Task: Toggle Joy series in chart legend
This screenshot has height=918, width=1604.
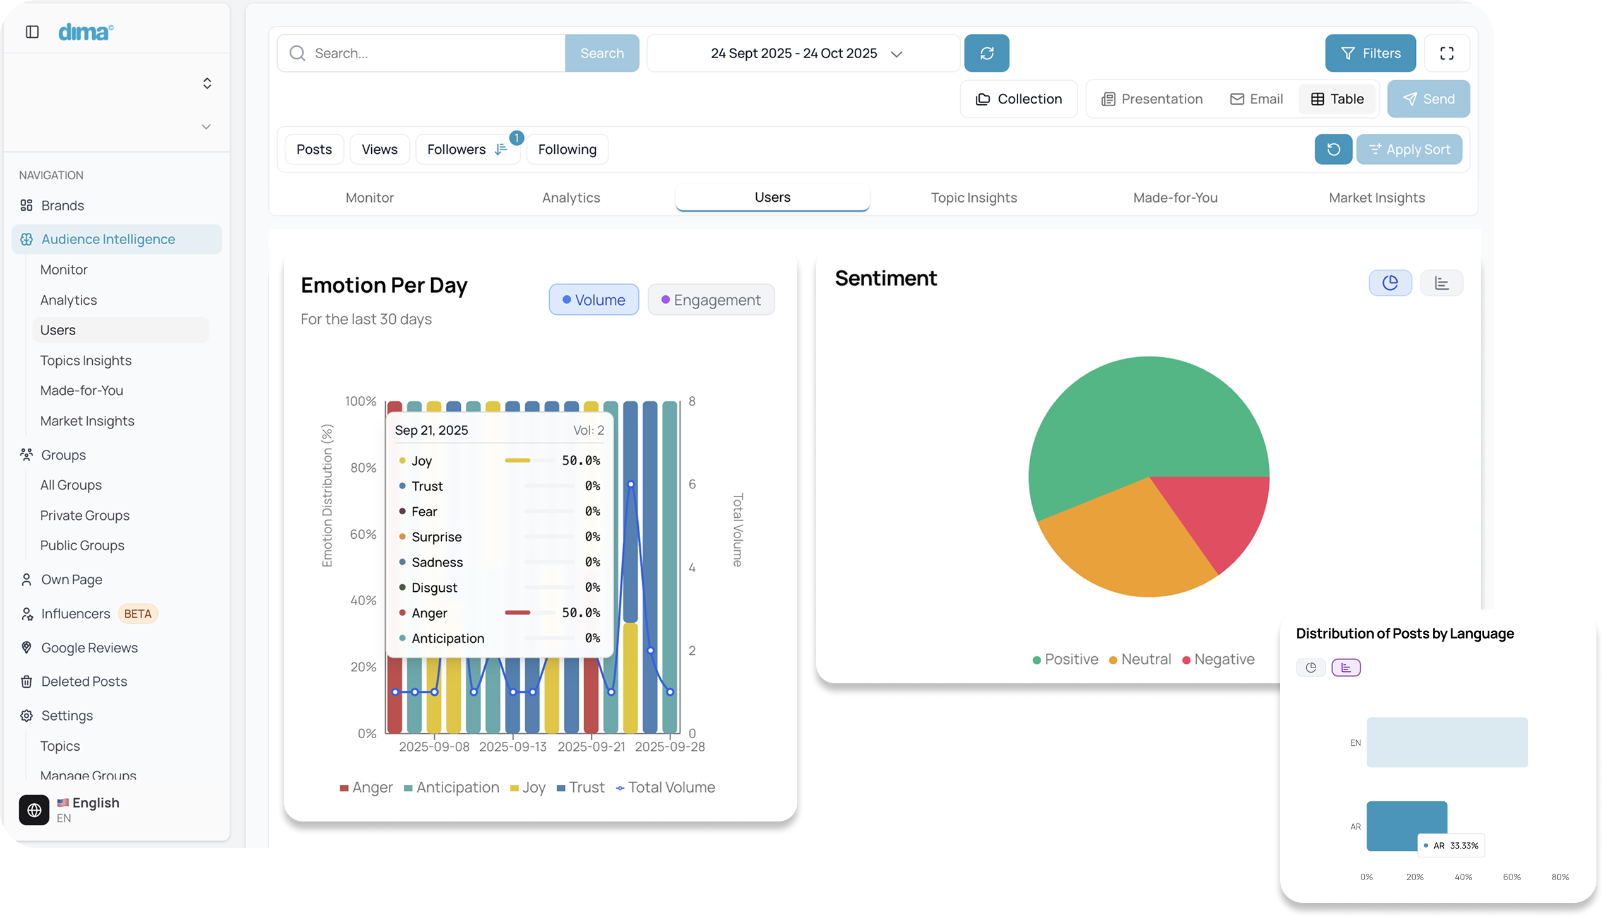Action: (x=528, y=787)
